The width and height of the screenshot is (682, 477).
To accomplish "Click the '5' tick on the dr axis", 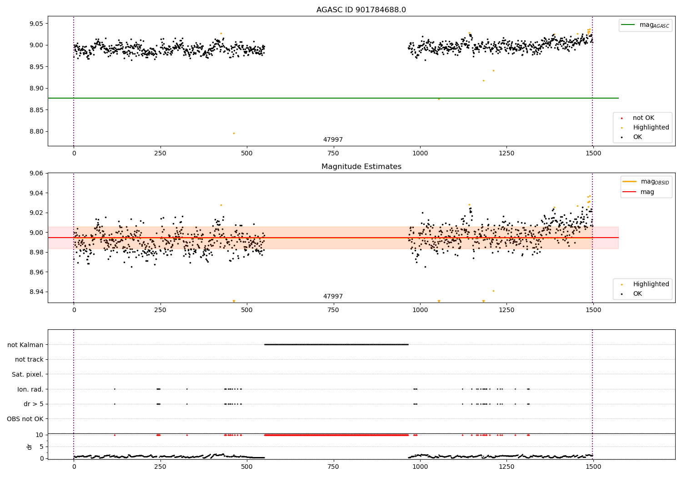I will (41, 447).
